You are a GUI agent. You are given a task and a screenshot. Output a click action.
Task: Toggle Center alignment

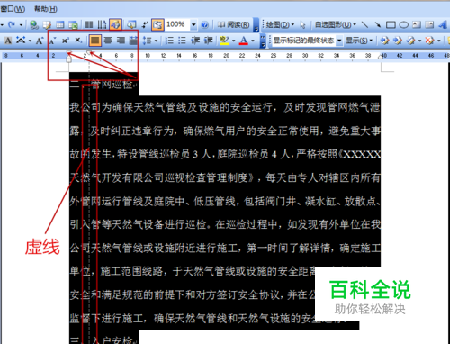pos(108,41)
